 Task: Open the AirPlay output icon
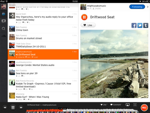pyautogui.click(x=127, y=105)
